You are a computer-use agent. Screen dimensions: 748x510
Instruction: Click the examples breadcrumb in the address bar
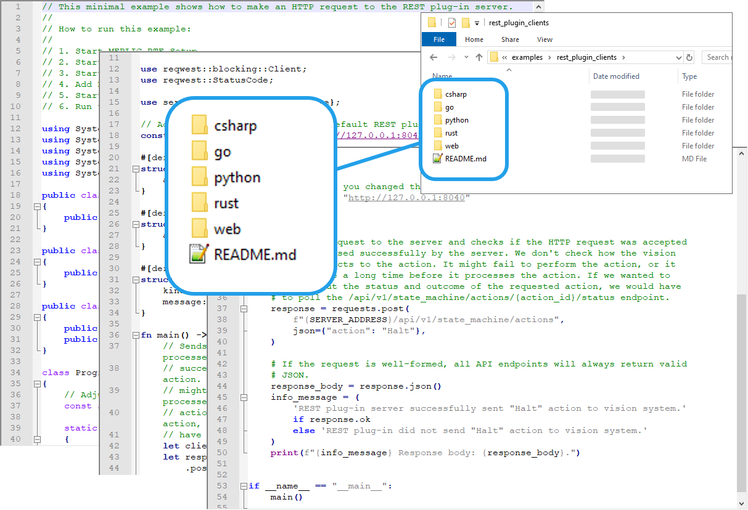pos(528,57)
